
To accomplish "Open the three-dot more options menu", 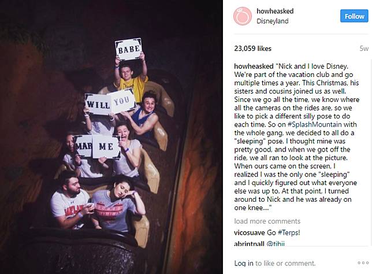I will (363, 263).
